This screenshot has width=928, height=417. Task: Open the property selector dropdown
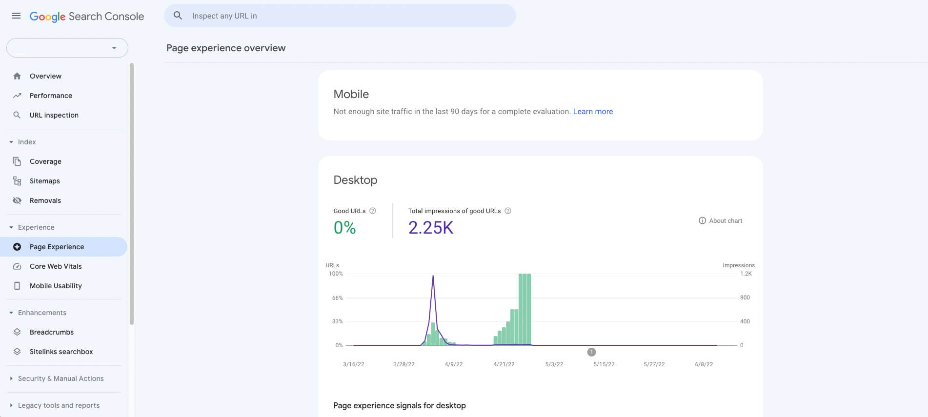(67, 48)
